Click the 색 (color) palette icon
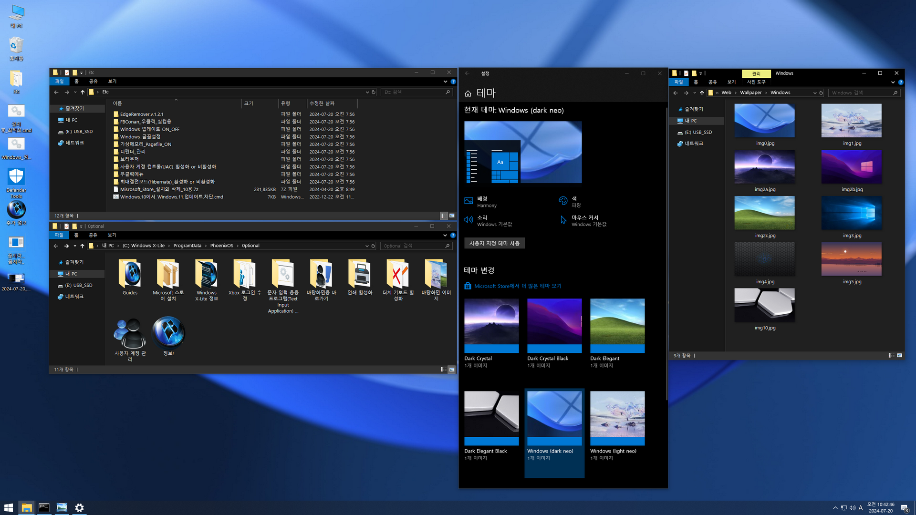Viewport: 916px width, 515px height. 563,201
